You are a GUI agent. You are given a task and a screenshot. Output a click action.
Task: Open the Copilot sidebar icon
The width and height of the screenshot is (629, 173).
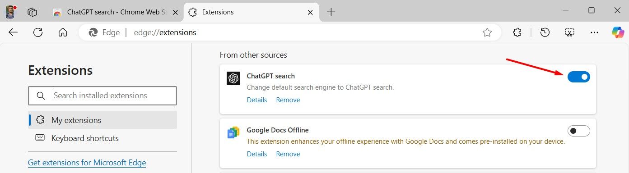click(618, 32)
